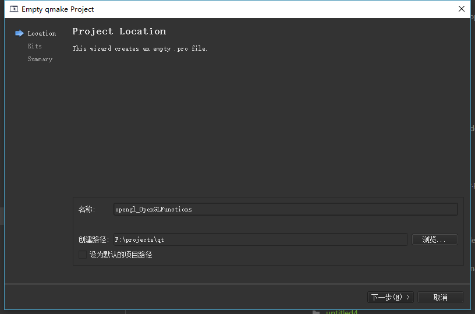Viewport: 475px width, 314px height.
Task: Click the Qt Creator icon in title bar
Action: [x=14, y=9]
